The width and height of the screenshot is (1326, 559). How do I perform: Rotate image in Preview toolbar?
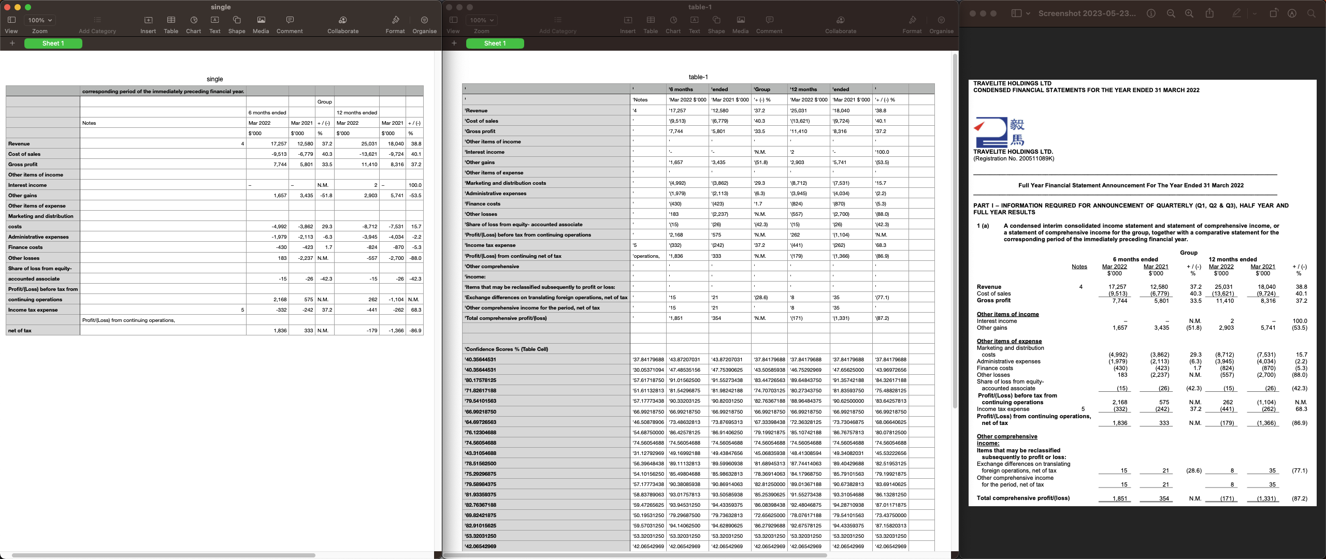pos(1273,13)
